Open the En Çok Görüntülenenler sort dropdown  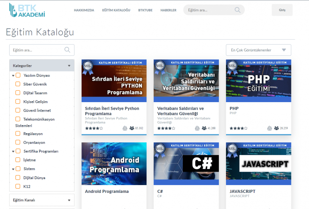coord(258,50)
